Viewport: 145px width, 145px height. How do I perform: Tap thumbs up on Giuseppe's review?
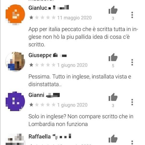[113, 57]
